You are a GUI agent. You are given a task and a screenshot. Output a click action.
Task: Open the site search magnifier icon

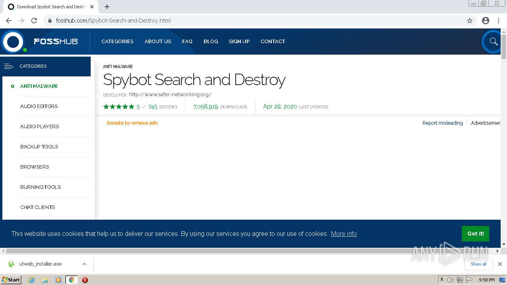pos(494,42)
